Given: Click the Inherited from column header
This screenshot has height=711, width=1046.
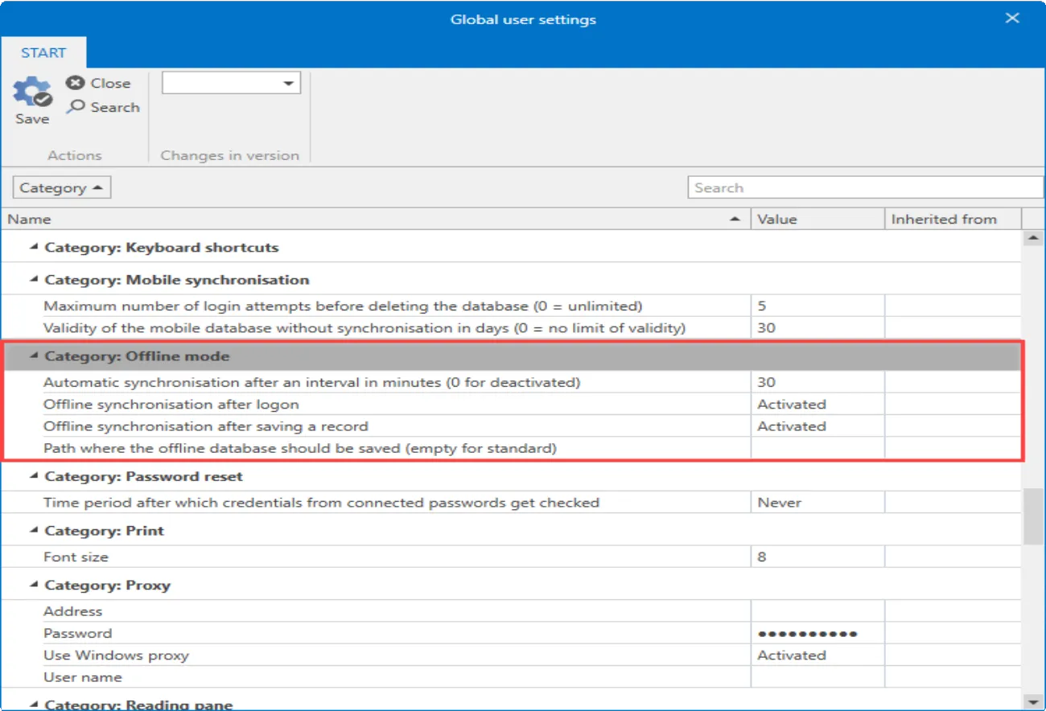Looking at the screenshot, I should (953, 219).
